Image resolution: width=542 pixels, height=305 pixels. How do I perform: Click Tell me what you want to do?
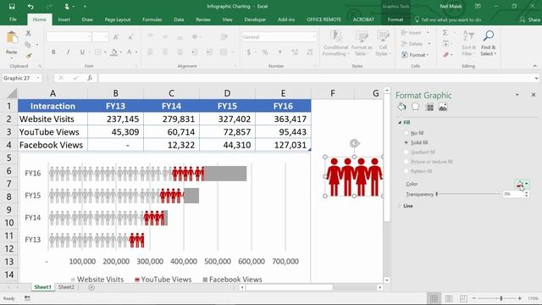pos(448,19)
